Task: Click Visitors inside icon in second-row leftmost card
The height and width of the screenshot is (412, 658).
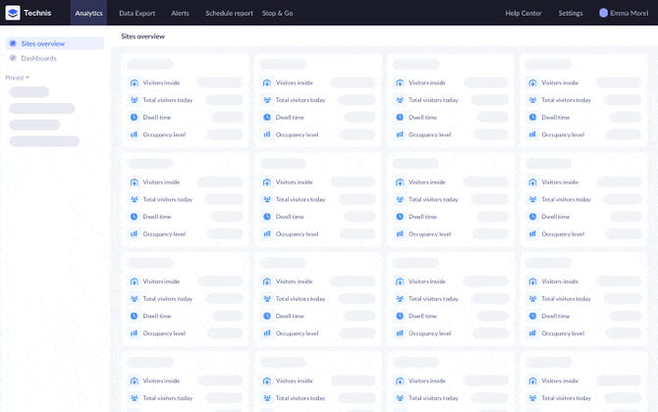Action: coord(135,181)
